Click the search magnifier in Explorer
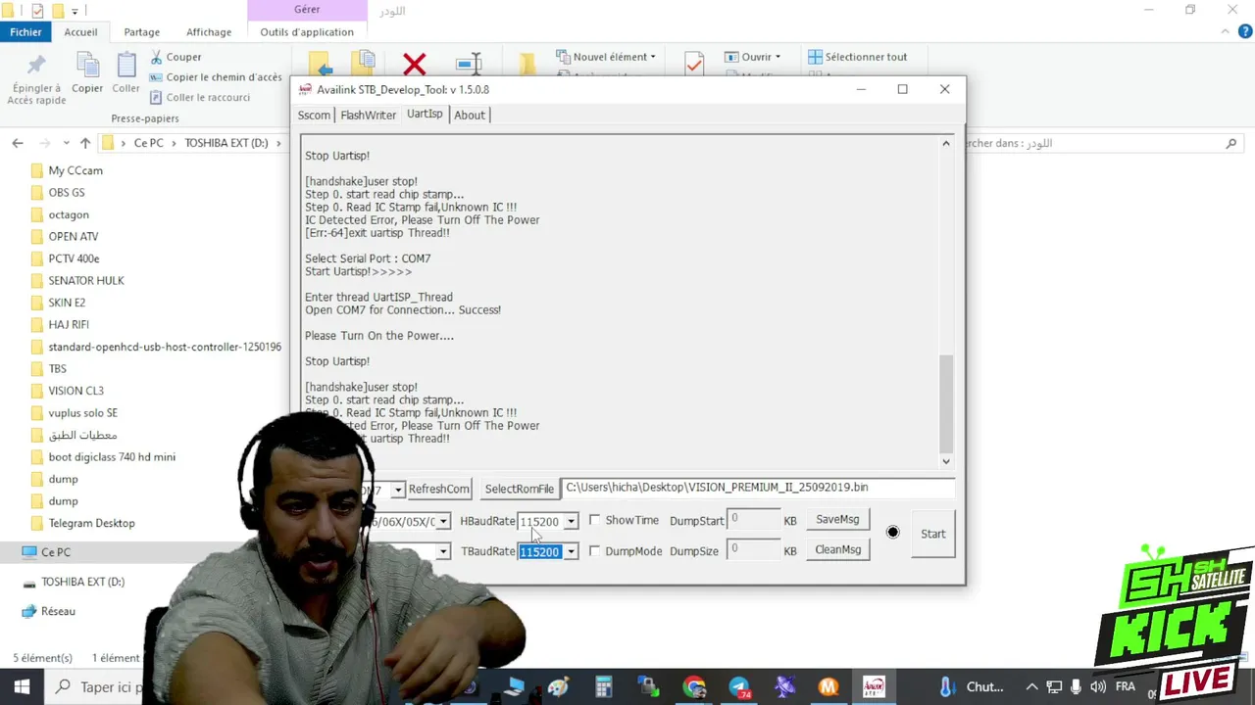This screenshot has width=1255, height=705. click(x=1231, y=143)
